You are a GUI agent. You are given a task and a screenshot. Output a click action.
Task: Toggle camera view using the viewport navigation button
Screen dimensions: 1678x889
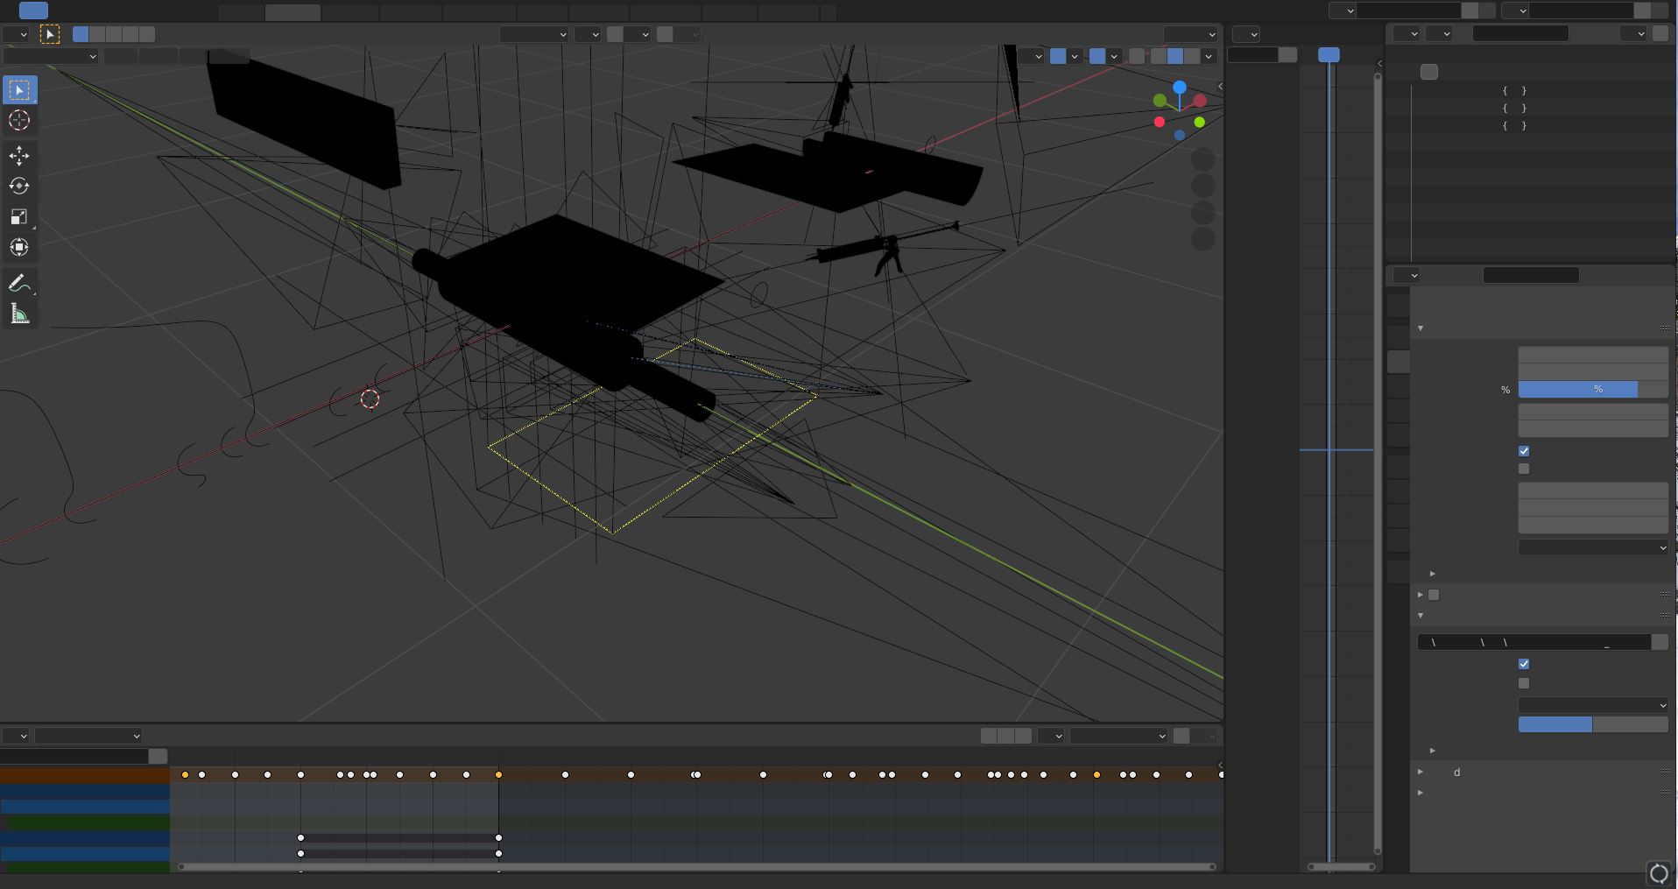[1203, 212]
